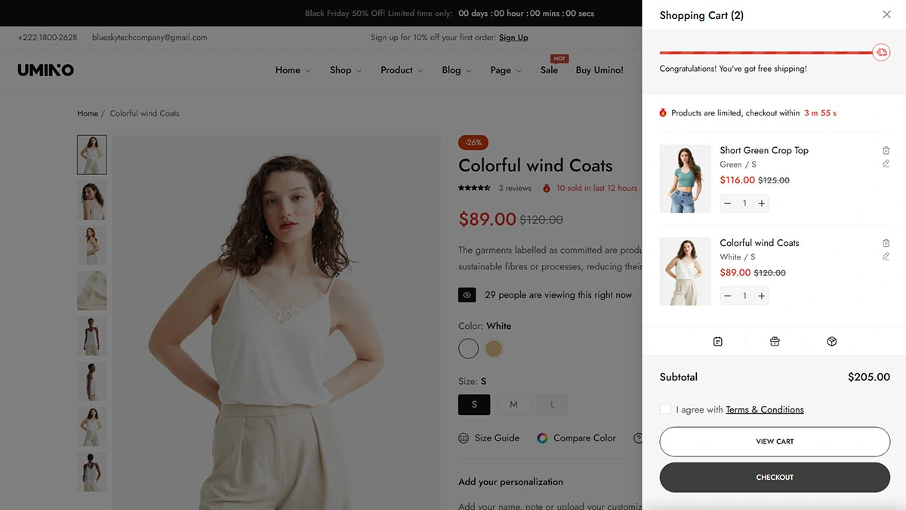Open Size Guide via its icon
Viewport: 906px width, 510px height.
coord(464,438)
